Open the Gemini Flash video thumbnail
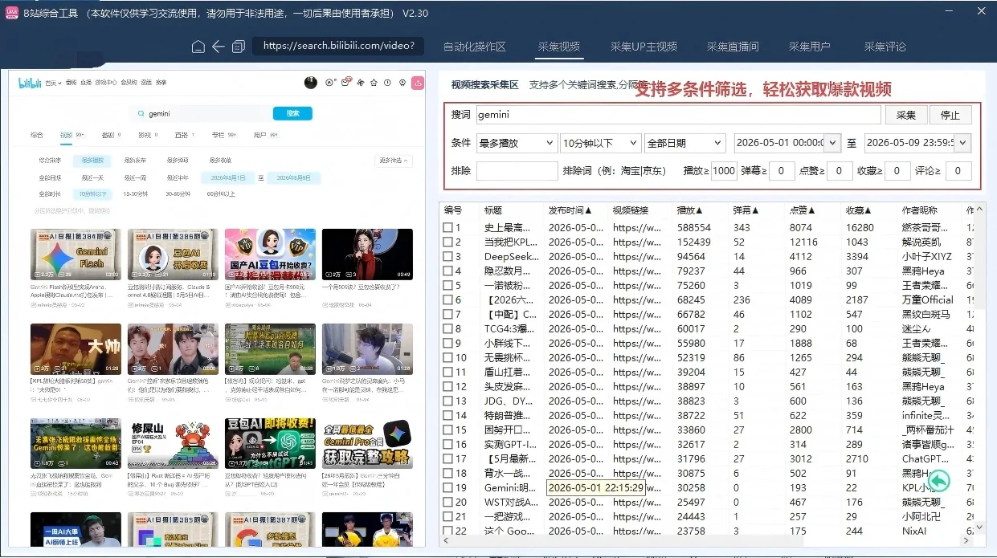The width and height of the screenshot is (997, 558). coord(76,255)
